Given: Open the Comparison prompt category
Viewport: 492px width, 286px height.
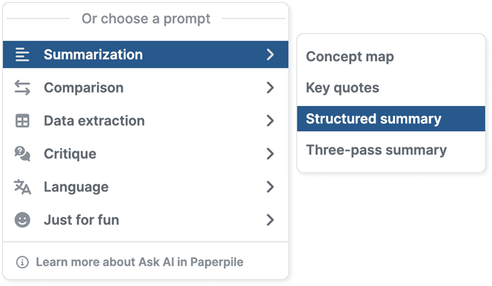Looking at the screenshot, I should tap(83, 88).
